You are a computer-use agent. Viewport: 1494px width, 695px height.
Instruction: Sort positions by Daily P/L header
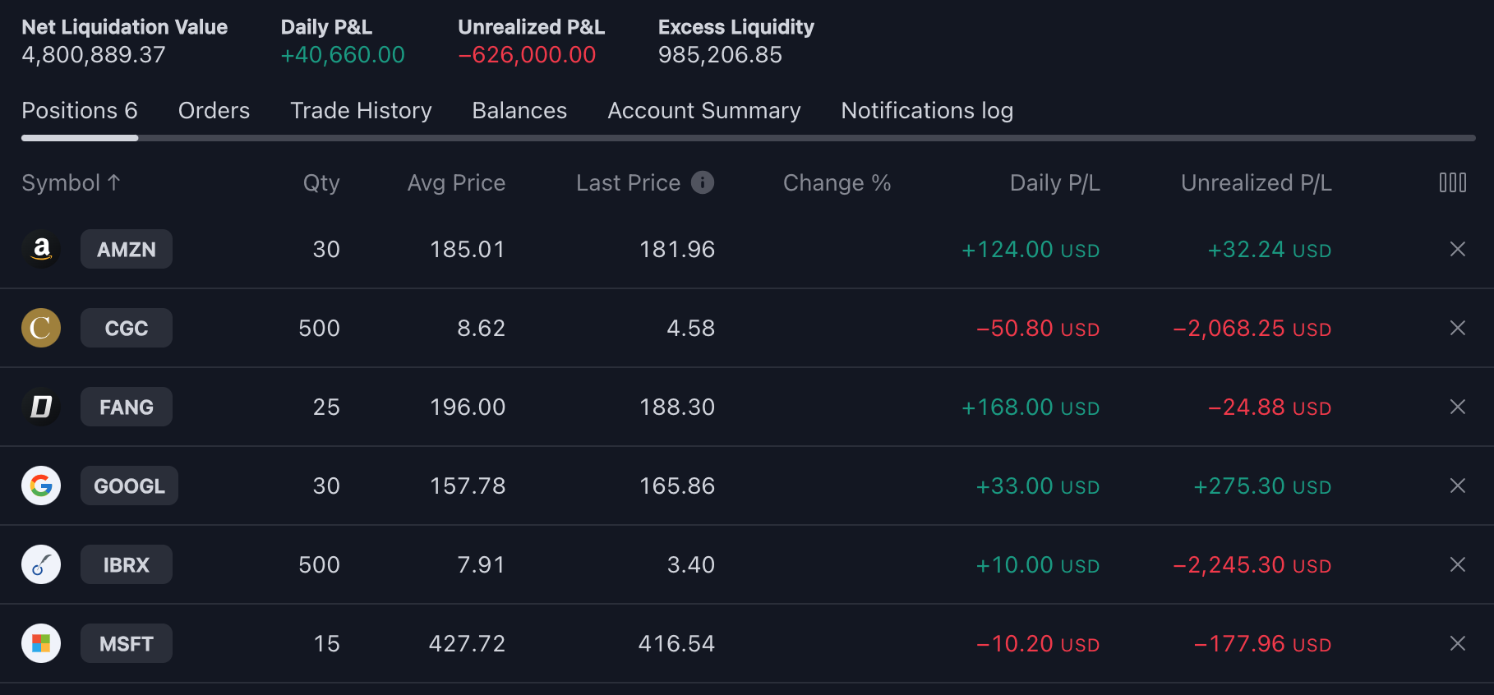coord(1054,182)
